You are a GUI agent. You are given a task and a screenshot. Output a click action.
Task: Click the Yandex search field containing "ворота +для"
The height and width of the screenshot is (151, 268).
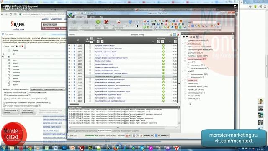pos(54,24)
